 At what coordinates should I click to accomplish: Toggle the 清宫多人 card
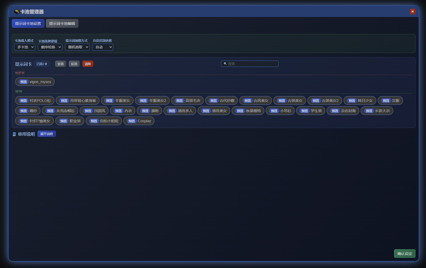coord(180,111)
